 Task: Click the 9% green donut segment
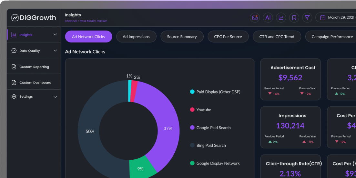(140, 168)
